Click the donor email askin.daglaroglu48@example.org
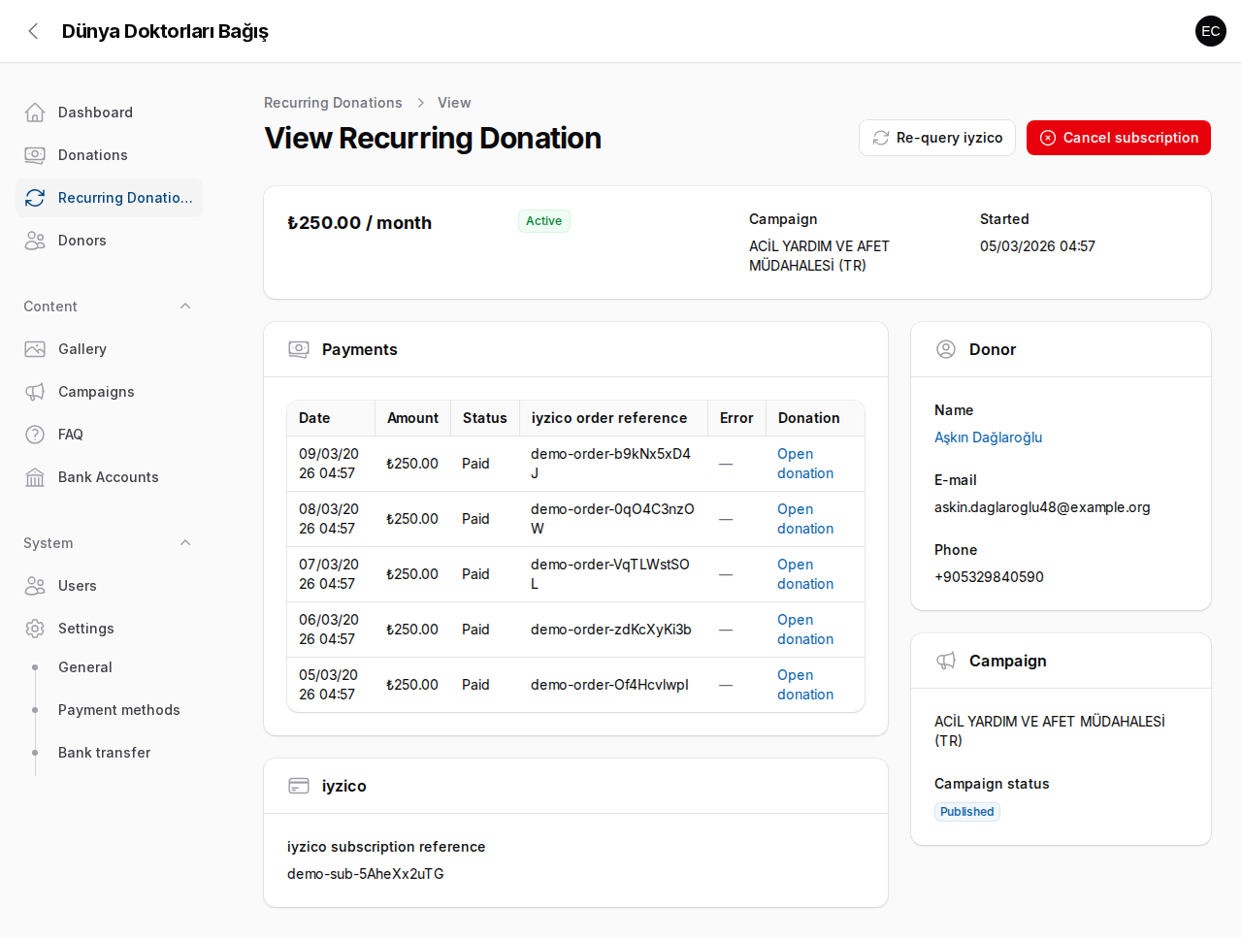This screenshot has width=1242, height=938. [x=1042, y=507]
